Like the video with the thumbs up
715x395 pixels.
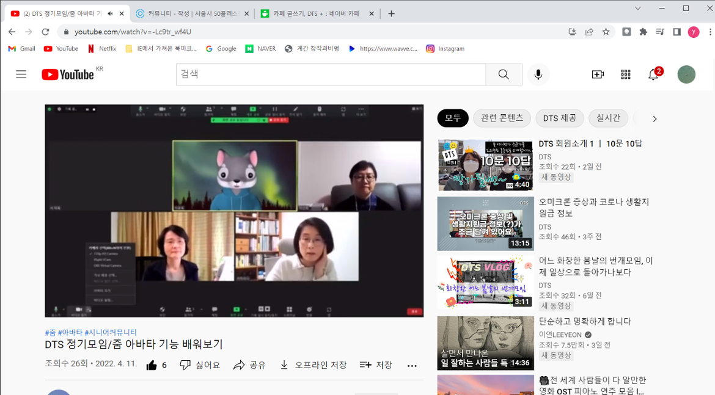point(150,364)
